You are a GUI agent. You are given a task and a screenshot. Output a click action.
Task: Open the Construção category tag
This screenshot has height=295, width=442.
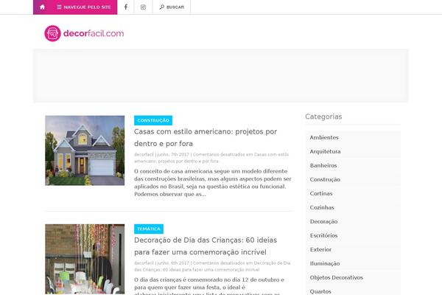(x=153, y=120)
